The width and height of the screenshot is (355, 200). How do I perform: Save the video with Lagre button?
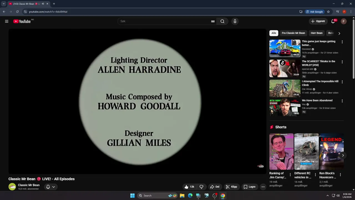coord(250,187)
